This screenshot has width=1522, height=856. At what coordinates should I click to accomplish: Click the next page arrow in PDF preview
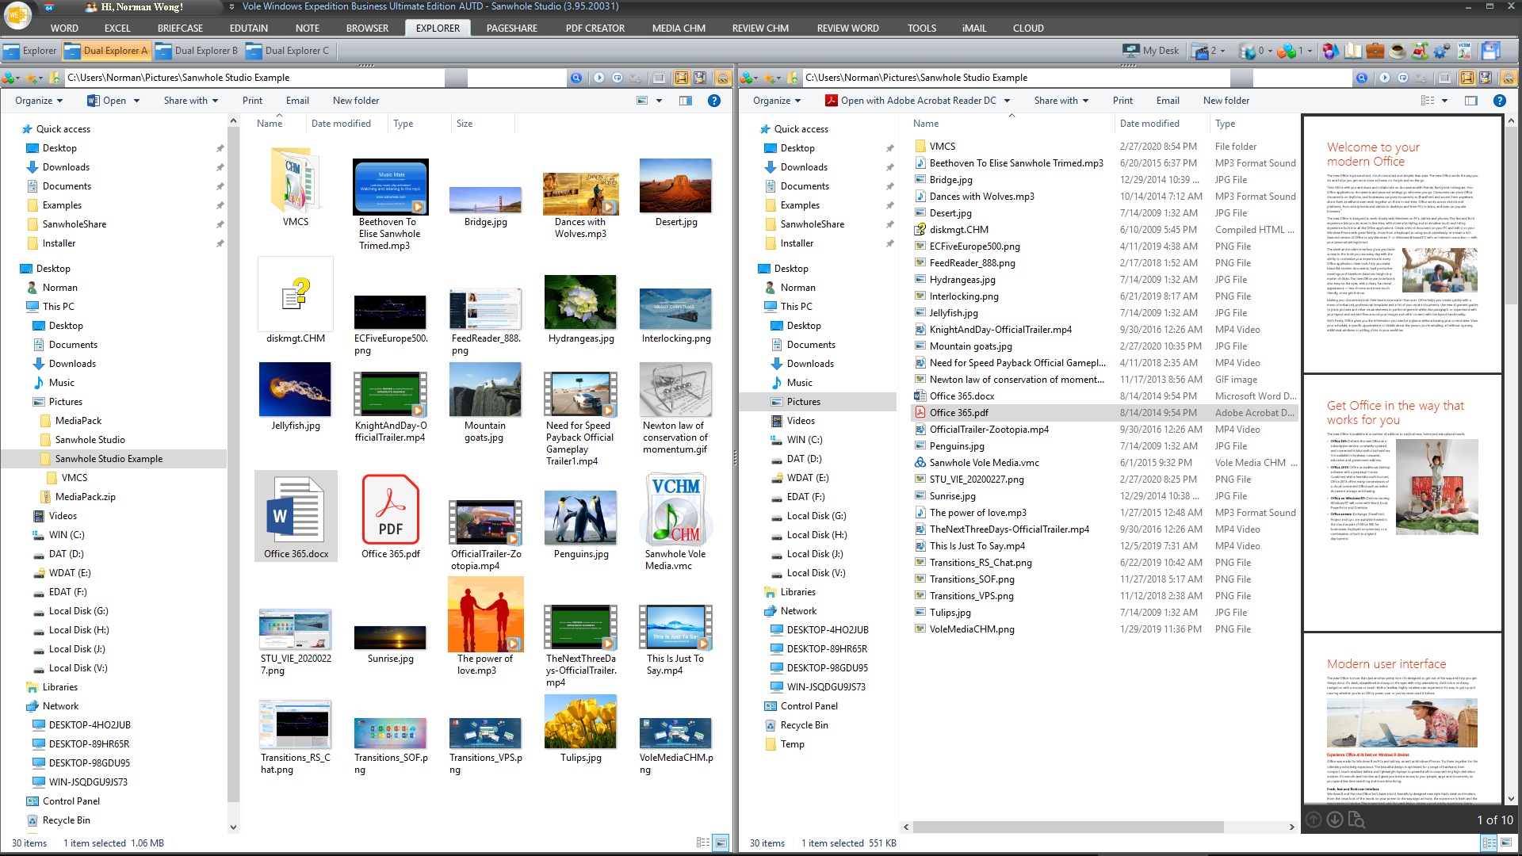tap(1335, 820)
